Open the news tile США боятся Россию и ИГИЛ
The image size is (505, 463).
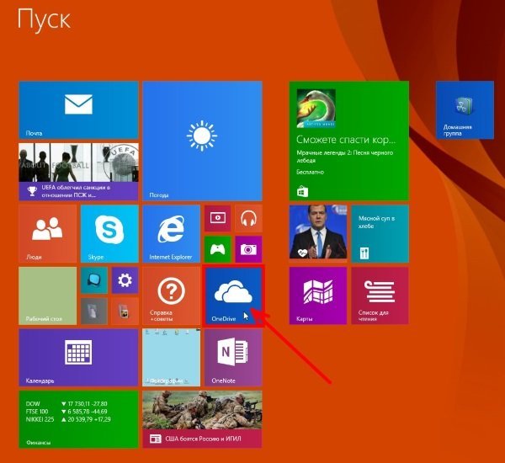pos(202,419)
